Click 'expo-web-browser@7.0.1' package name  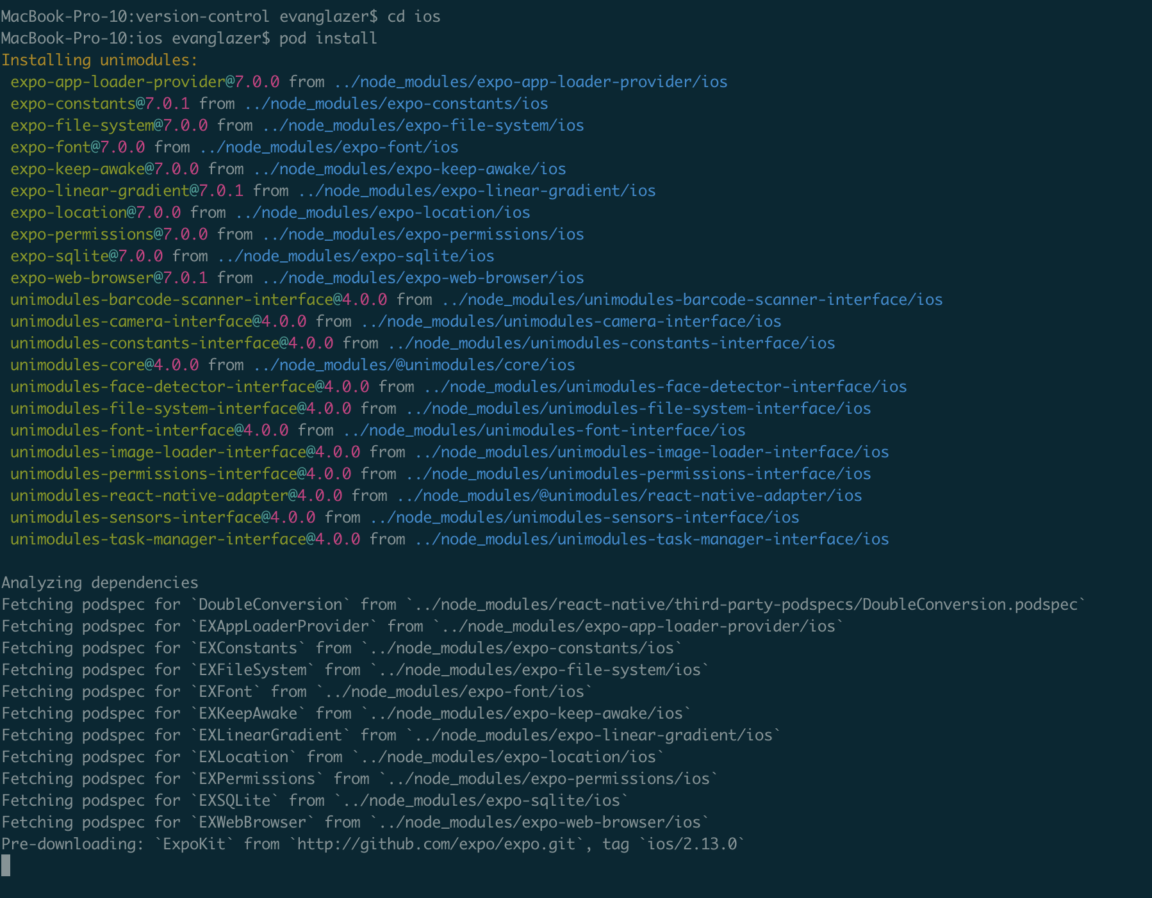point(109,278)
